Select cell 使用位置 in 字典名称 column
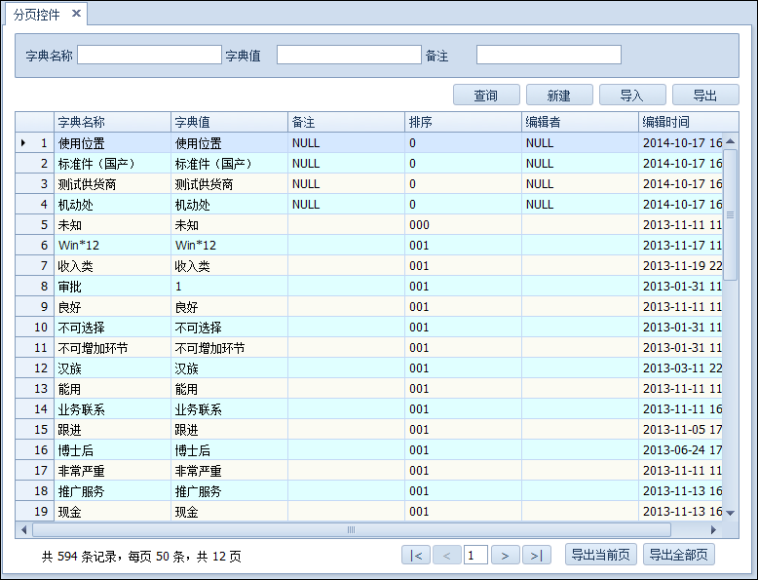 pos(112,142)
